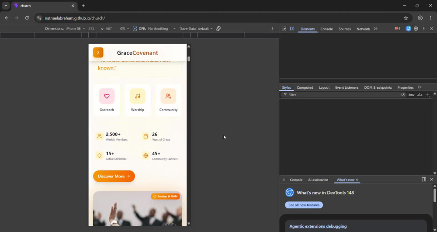Screen dimensions: 437x232
Task: Open the zoom percentage dropdown
Action: [125, 28]
